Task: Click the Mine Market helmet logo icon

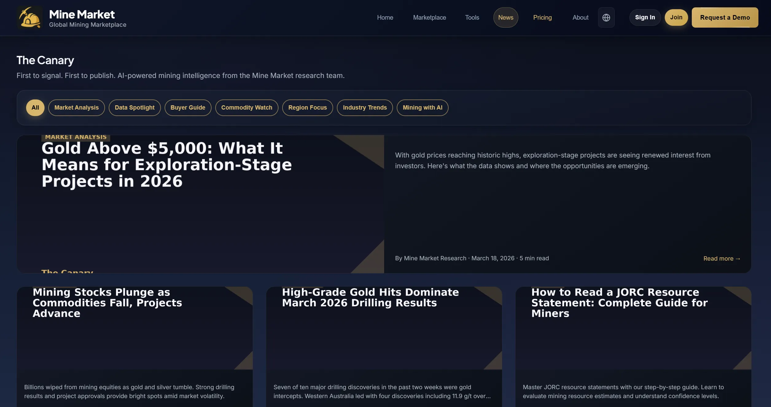Action: (30, 18)
